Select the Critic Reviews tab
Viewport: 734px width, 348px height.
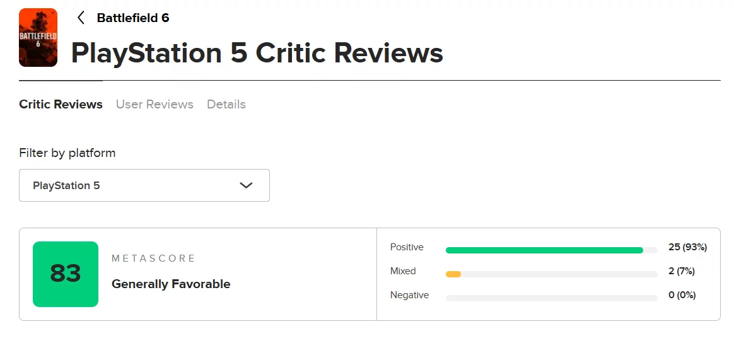pyautogui.click(x=61, y=104)
